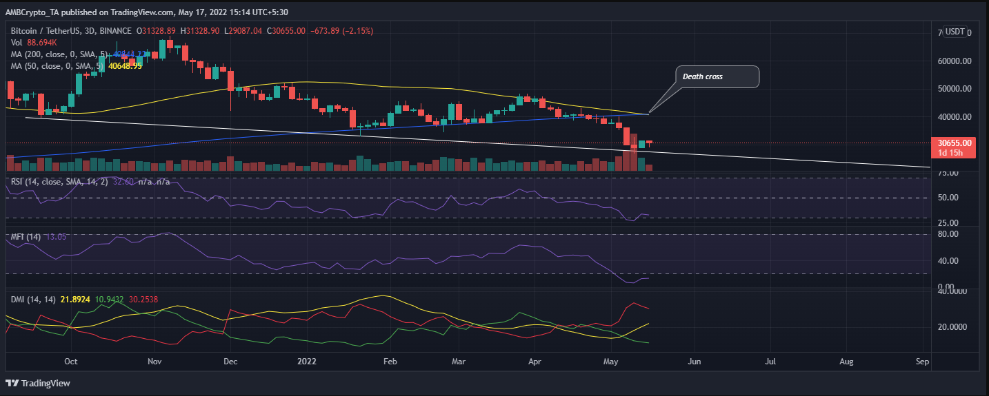Image resolution: width=989 pixels, height=396 pixels.
Task: Click the Nov label on time axis
Action: pos(154,361)
